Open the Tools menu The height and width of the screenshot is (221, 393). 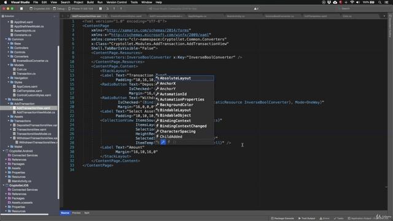pyautogui.click(x=134, y=2)
